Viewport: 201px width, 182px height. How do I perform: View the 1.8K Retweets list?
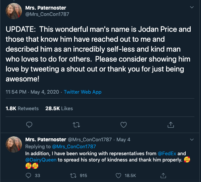click(x=22, y=108)
